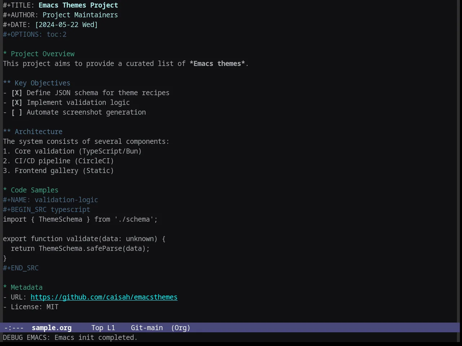Fold the 'Key Objectives' heading stars
This screenshot has height=346, width=462.
coord(7,83)
